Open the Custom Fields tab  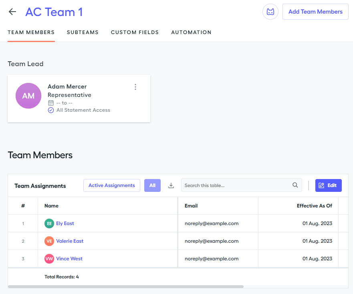coord(135,32)
